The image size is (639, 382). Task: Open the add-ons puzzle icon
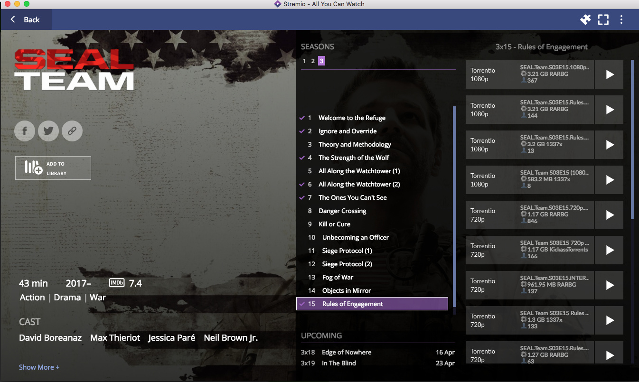(585, 19)
